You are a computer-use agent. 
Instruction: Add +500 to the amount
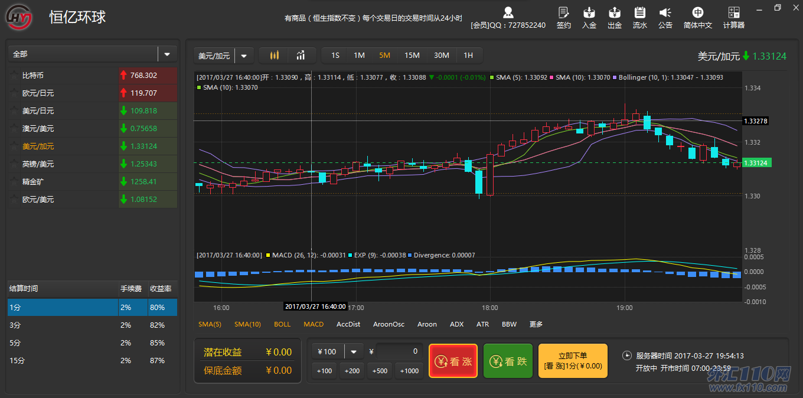pos(380,371)
